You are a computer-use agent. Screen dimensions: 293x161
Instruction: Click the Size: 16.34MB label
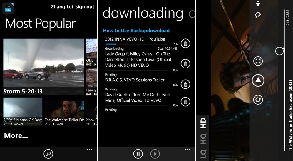(x=168, y=48)
